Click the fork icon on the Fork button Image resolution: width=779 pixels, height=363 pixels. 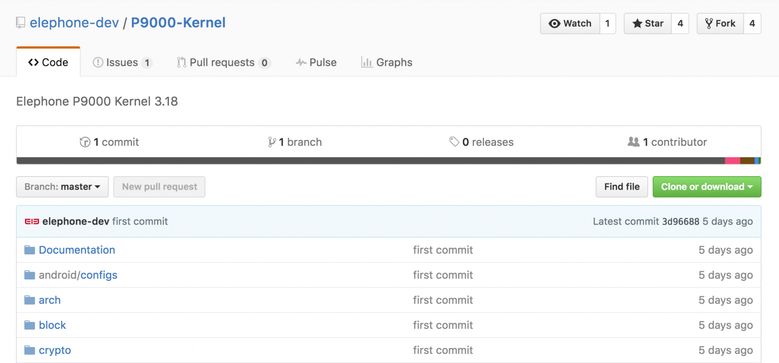709,23
